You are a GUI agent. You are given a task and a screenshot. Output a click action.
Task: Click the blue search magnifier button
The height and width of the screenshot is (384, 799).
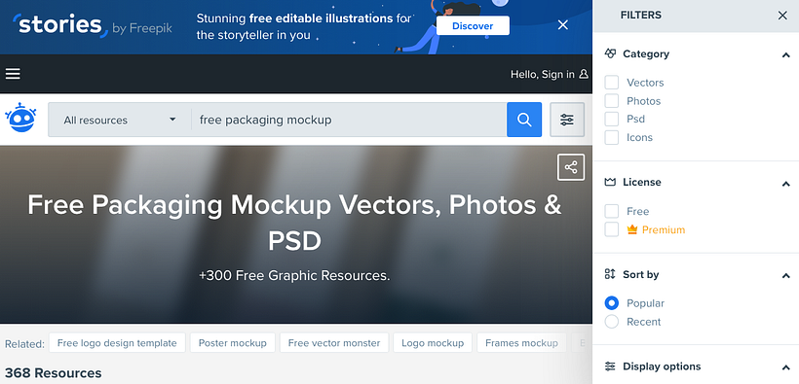524,120
